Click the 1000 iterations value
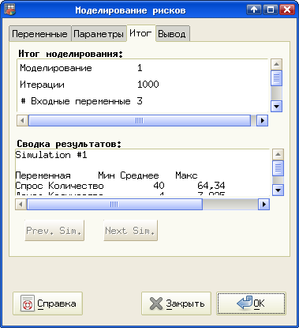This screenshot has height=328, width=299. (148, 85)
